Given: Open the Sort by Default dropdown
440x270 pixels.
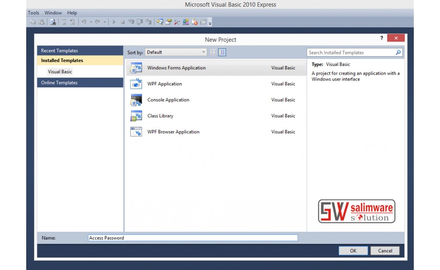Looking at the screenshot, I should (x=176, y=52).
